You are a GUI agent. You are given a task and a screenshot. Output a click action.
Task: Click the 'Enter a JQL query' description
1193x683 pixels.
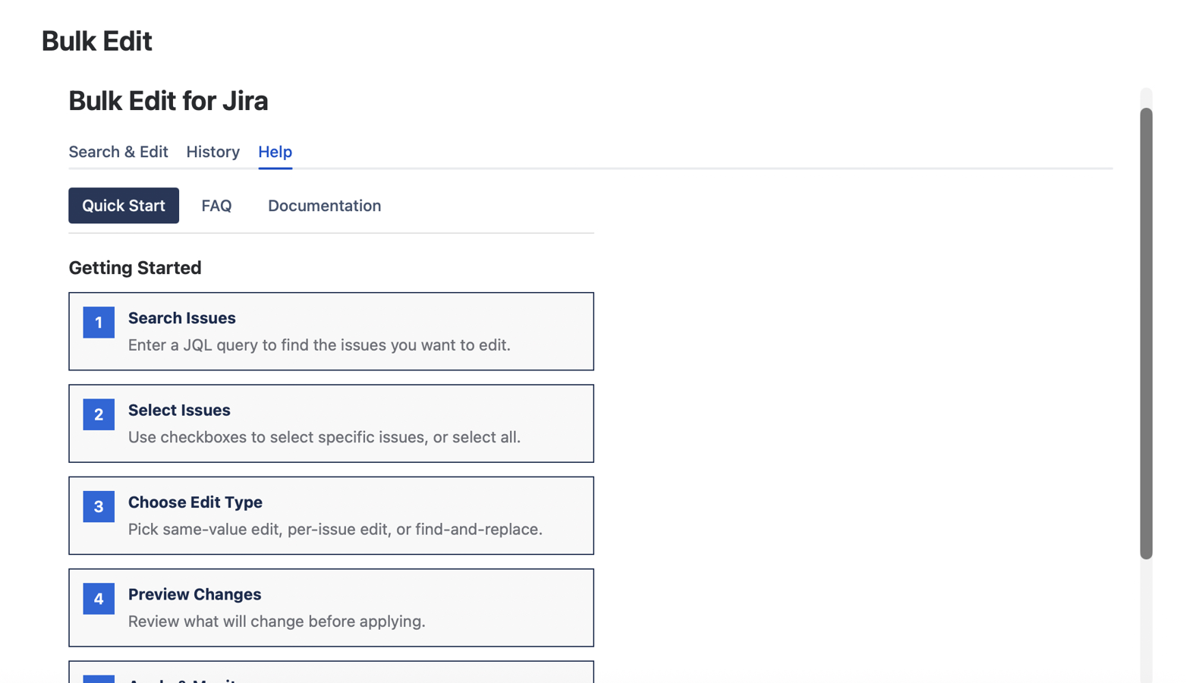(319, 345)
